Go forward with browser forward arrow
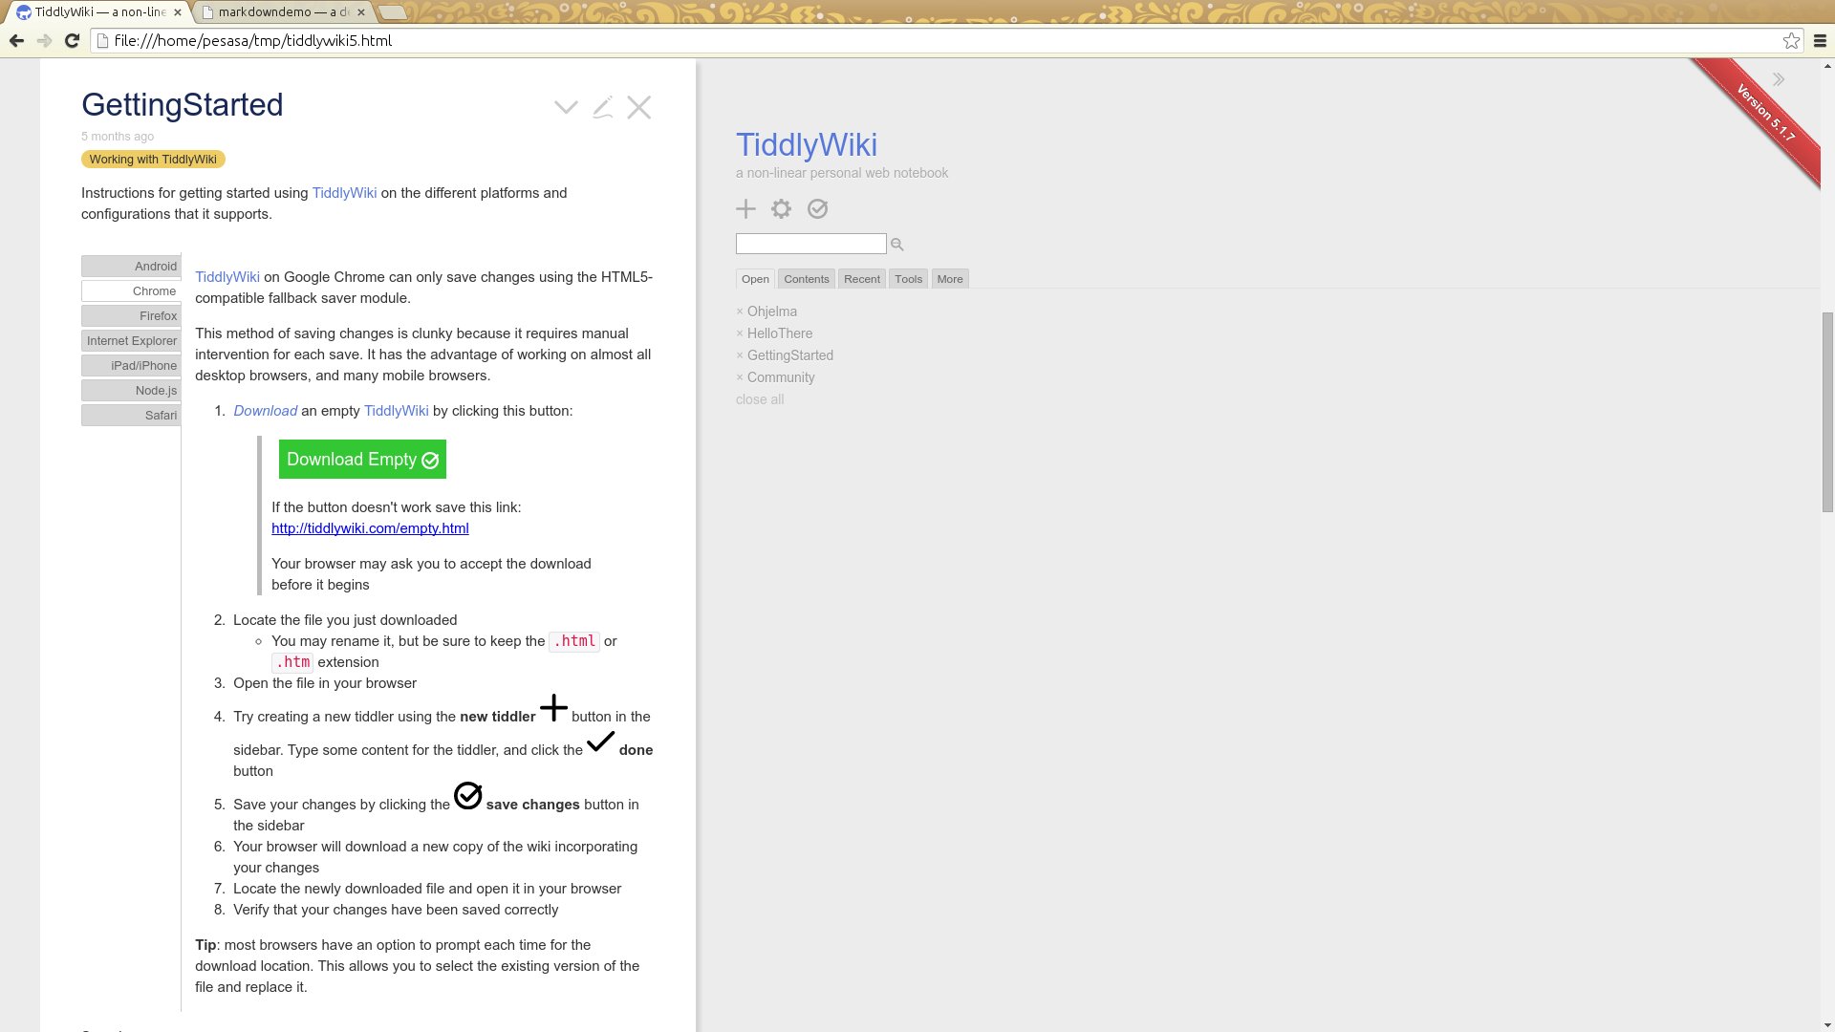This screenshot has width=1835, height=1032. [44, 41]
